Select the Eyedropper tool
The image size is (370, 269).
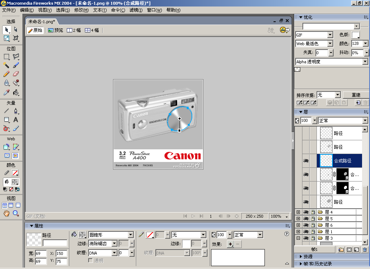pos(7,92)
